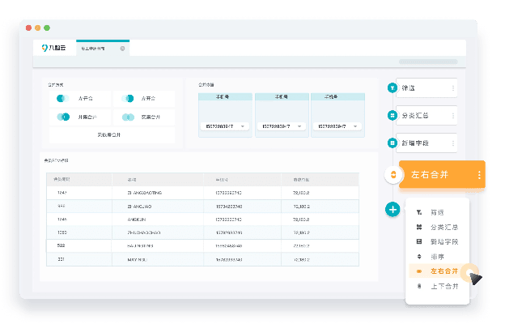The image size is (505, 324).
Task: Open the third merge-basis field dropdown
Action: tap(337, 126)
